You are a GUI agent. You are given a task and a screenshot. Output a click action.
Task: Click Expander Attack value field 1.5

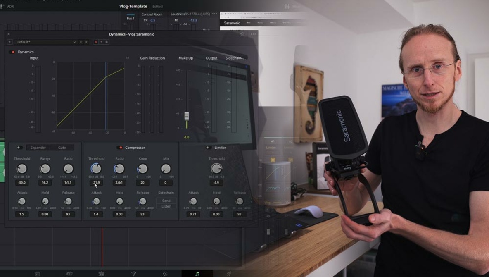(x=21, y=214)
